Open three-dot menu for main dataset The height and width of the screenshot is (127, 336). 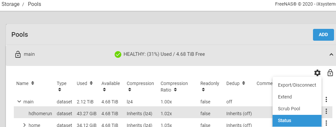(x=326, y=99)
